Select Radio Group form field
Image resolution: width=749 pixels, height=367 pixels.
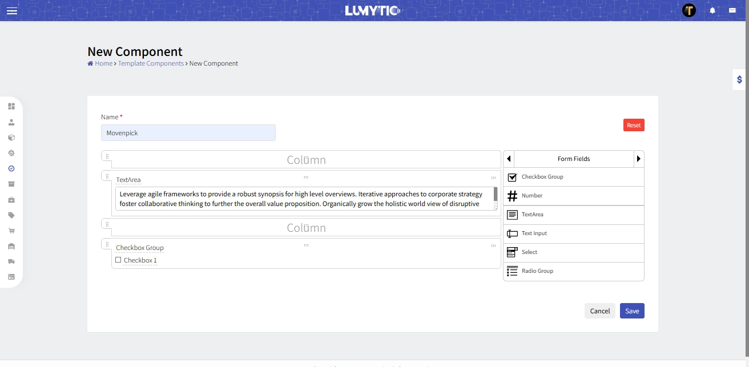pyautogui.click(x=574, y=271)
